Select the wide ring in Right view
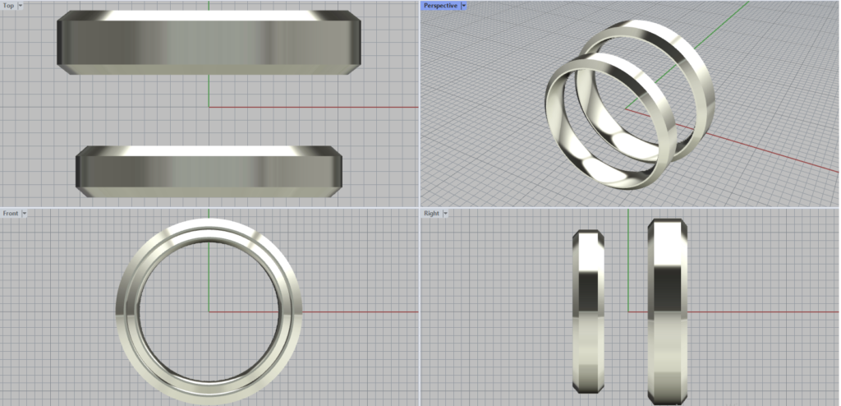Image resolution: width=841 pixels, height=406 pixels. point(667,312)
